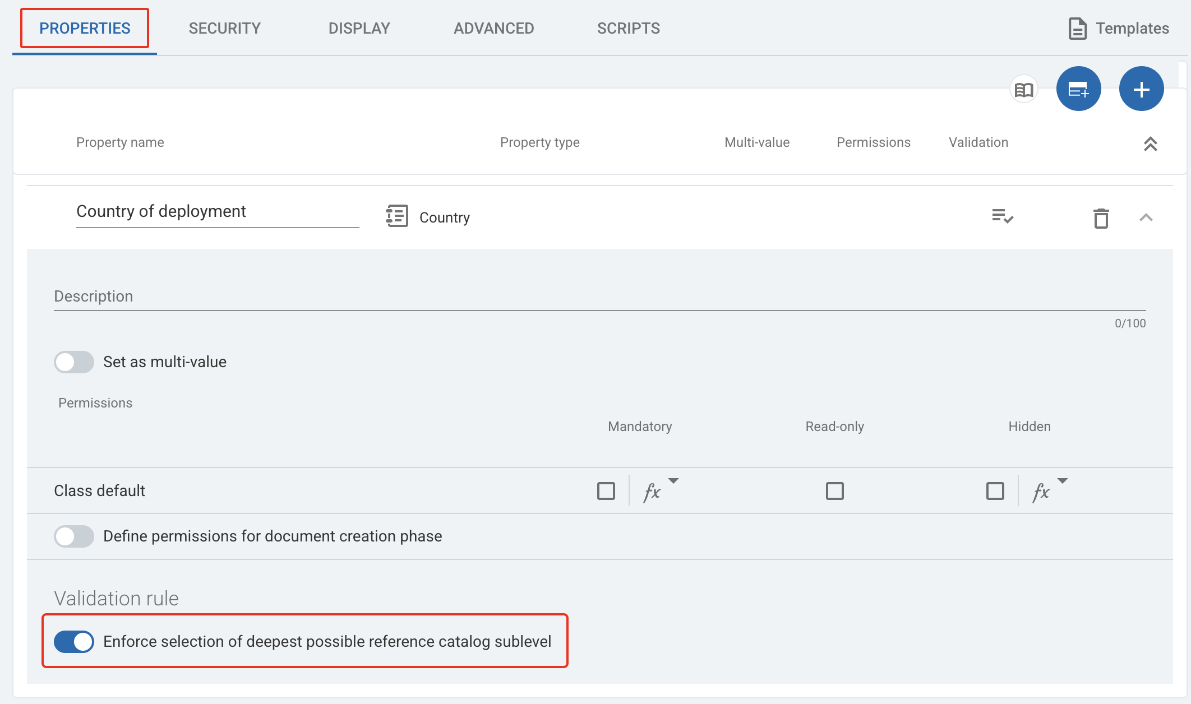Click the blue add section button

tap(1079, 89)
